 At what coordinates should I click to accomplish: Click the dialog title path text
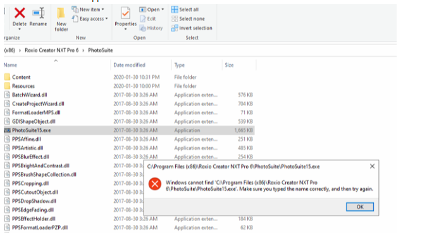[x=233, y=167]
